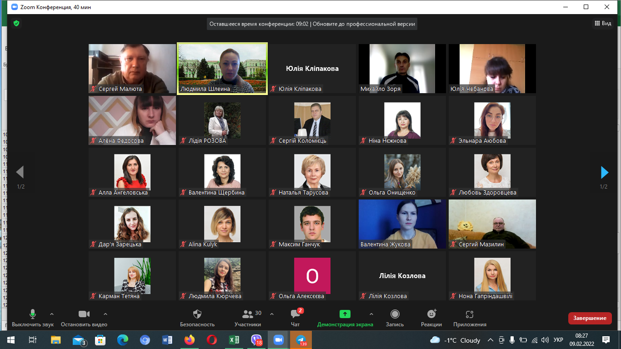Open Windows Start menu
The height and width of the screenshot is (349, 621).
click(11, 340)
